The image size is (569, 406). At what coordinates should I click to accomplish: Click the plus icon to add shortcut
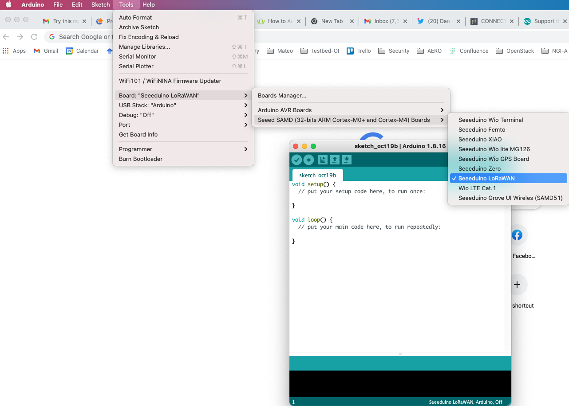pos(517,285)
